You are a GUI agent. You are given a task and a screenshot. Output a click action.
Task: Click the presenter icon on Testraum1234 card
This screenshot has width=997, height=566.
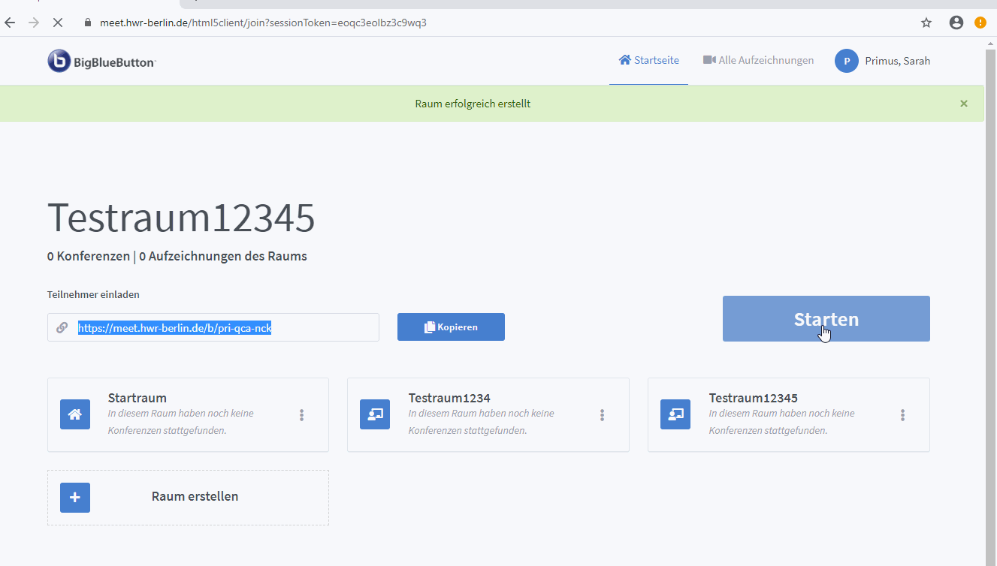coord(375,414)
